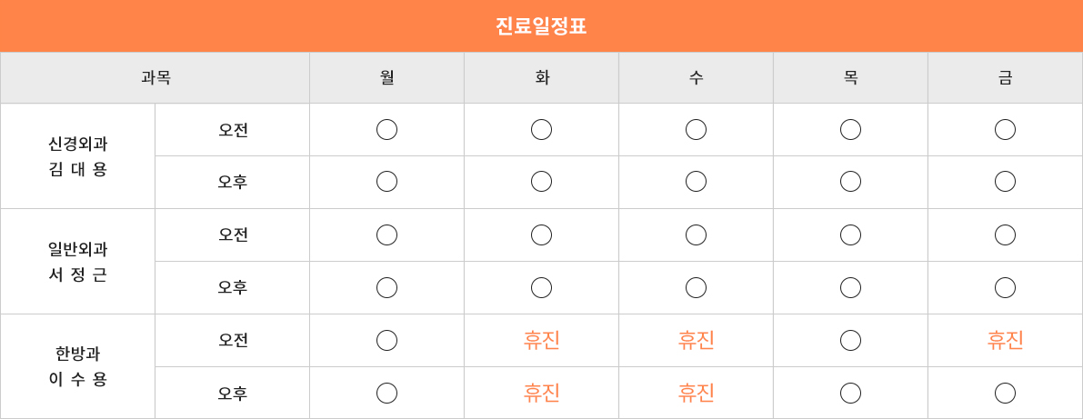
Task: Select 한방과 이수용 doctor cell
Action: [x=78, y=366]
